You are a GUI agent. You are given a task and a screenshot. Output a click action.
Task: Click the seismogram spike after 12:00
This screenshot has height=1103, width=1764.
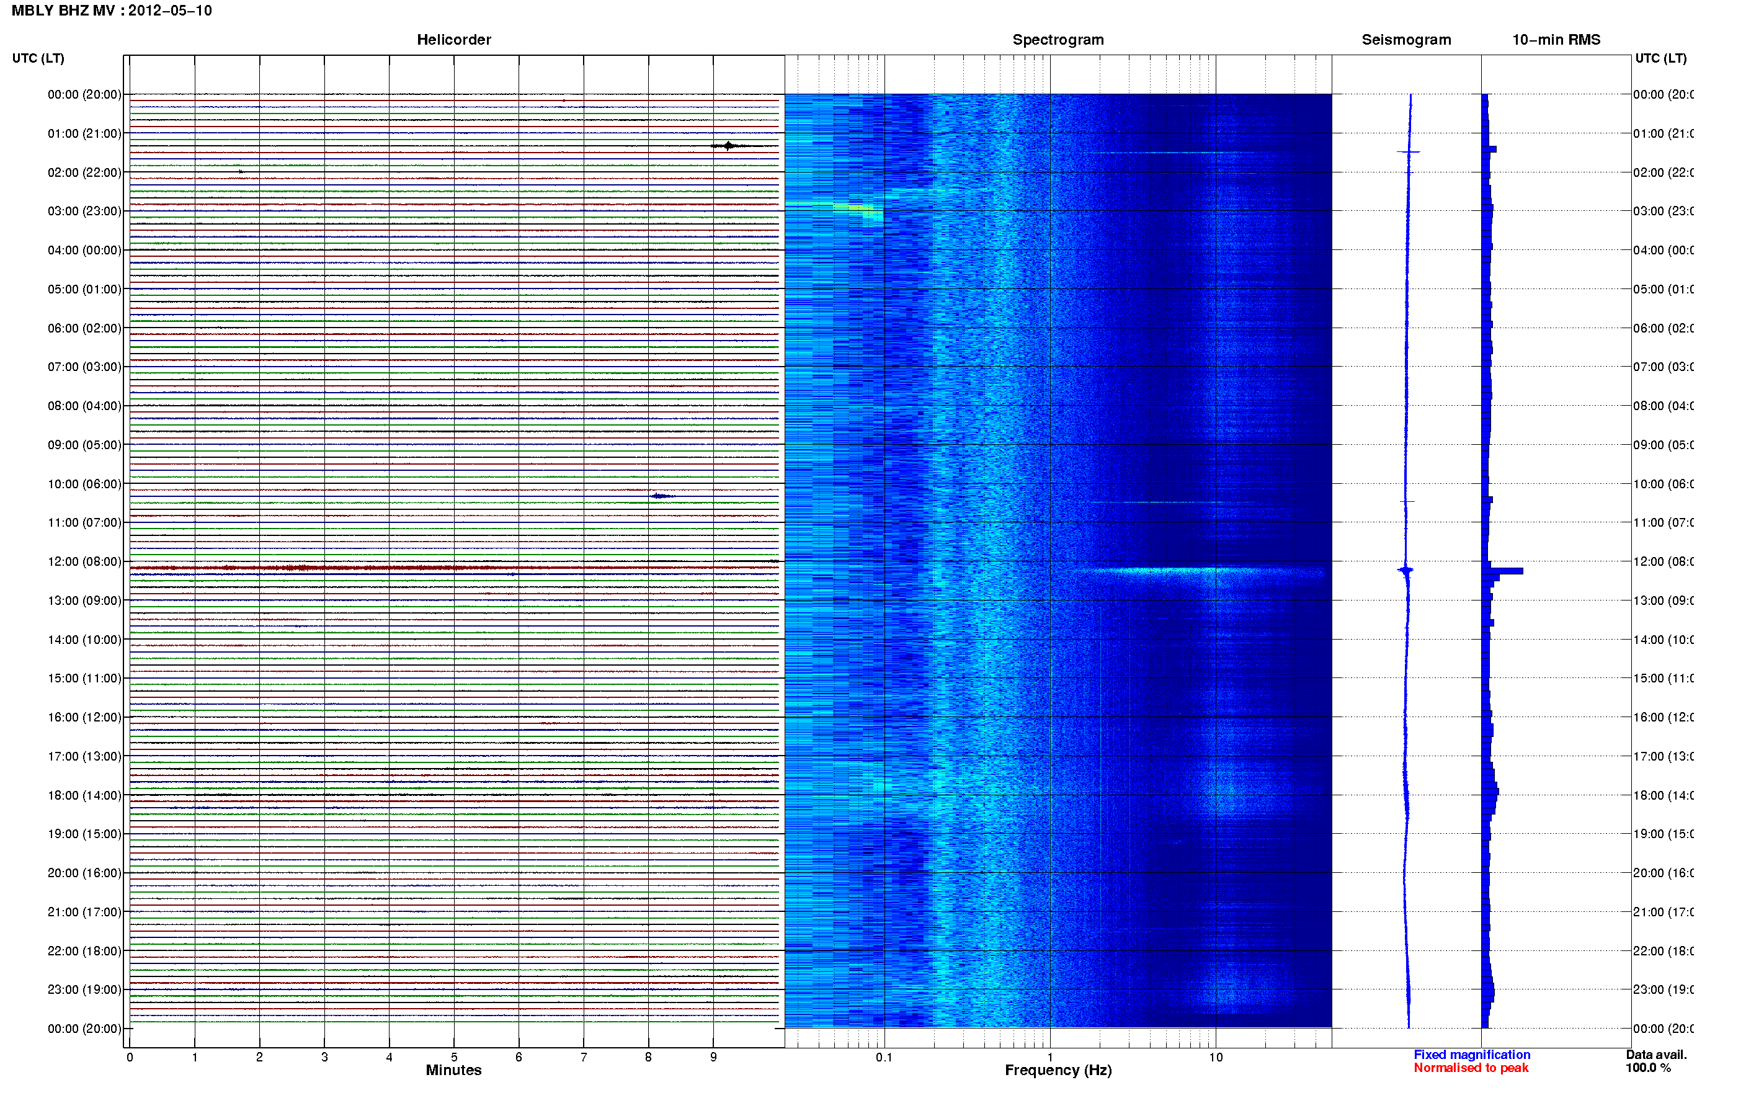[x=1405, y=571]
